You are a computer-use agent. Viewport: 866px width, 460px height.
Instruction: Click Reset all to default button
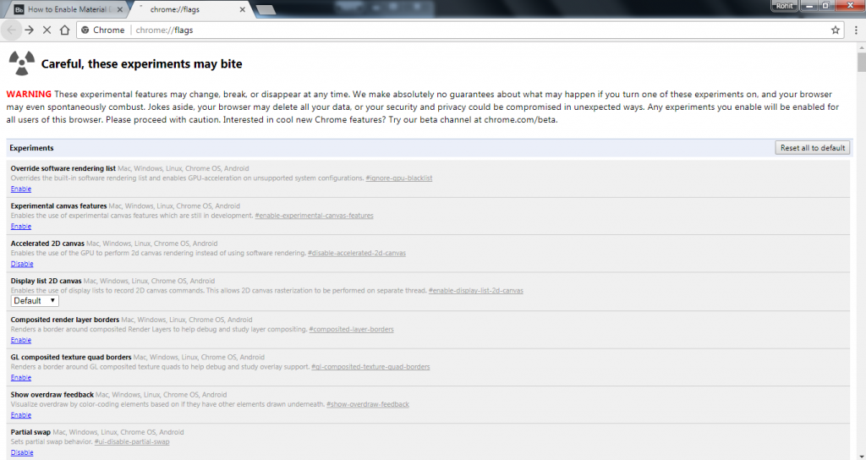click(x=813, y=147)
